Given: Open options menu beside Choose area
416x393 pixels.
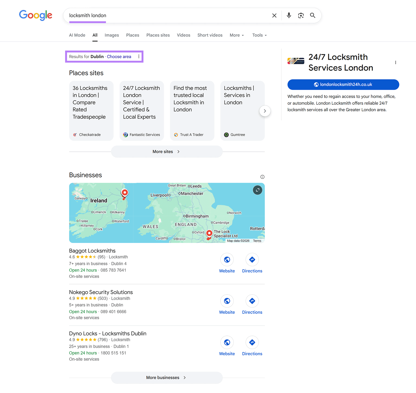Looking at the screenshot, I should click(x=139, y=57).
